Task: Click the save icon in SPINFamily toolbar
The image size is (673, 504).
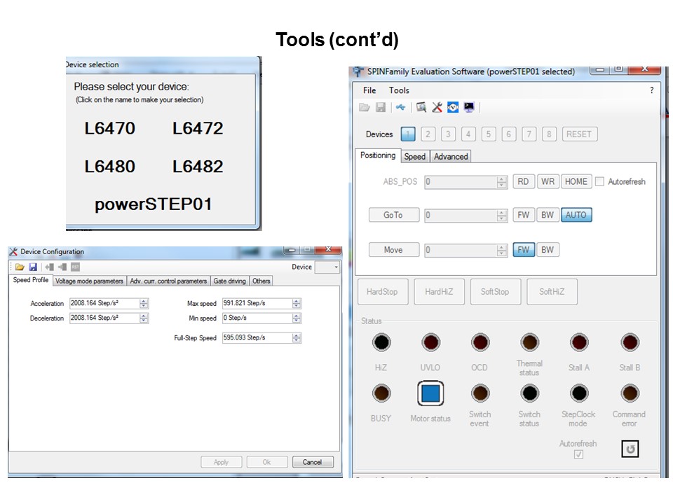Action: click(x=381, y=106)
